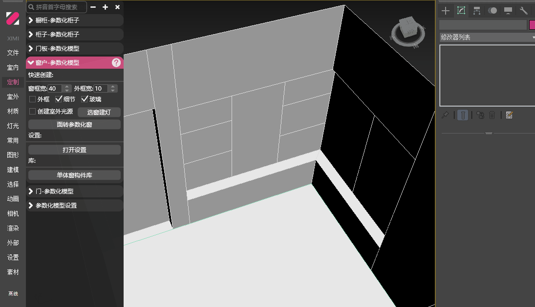
Task: Click the search magnifier icon
Action: point(31,7)
